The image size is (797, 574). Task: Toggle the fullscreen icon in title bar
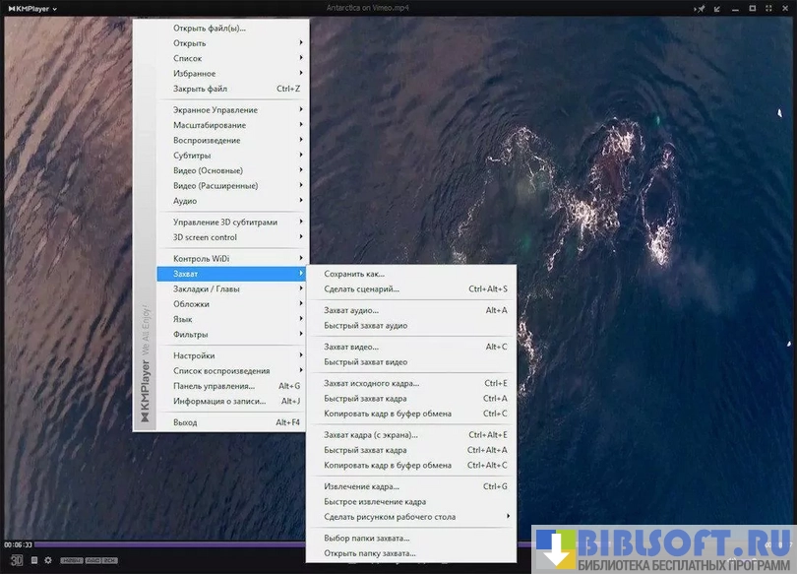(x=769, y=9)
